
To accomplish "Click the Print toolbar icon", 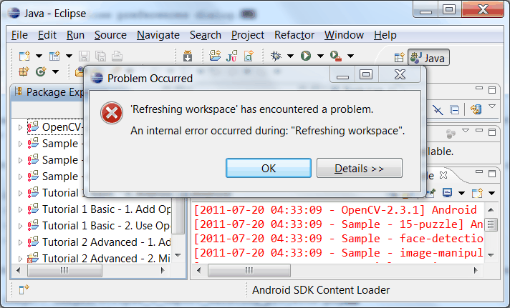I will (x=117, y=56).
